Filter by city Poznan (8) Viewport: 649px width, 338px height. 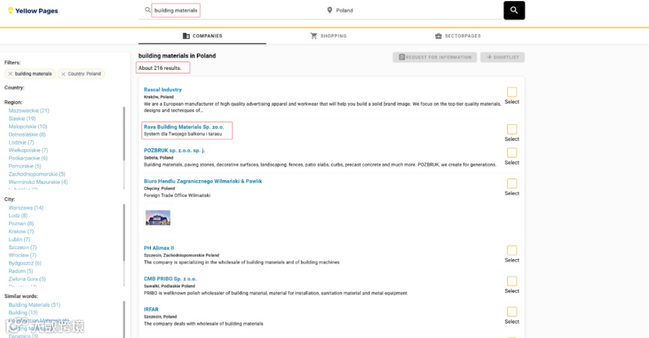pos(21,223)
